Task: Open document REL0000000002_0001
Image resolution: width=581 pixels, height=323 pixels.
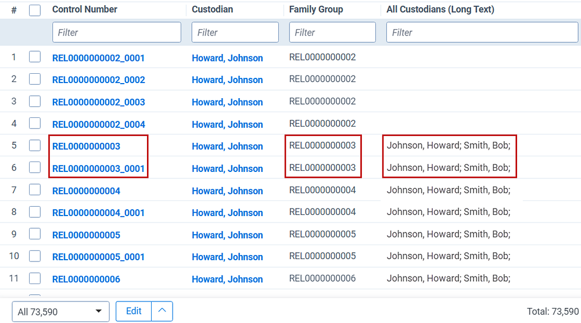Action: [98, 58]
